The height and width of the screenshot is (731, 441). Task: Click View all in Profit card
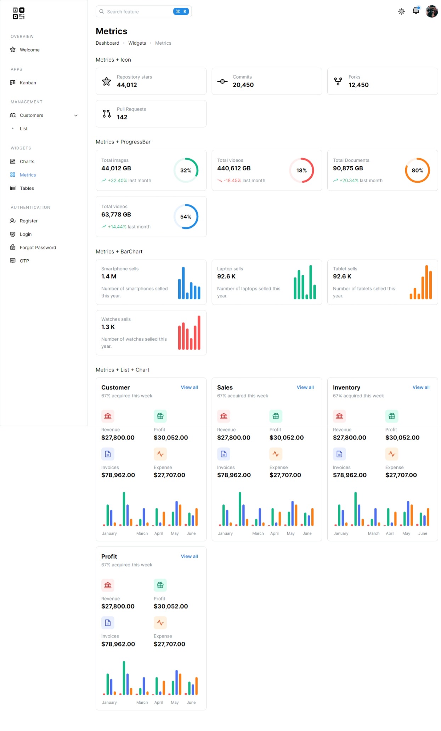(x=190, y=556)
